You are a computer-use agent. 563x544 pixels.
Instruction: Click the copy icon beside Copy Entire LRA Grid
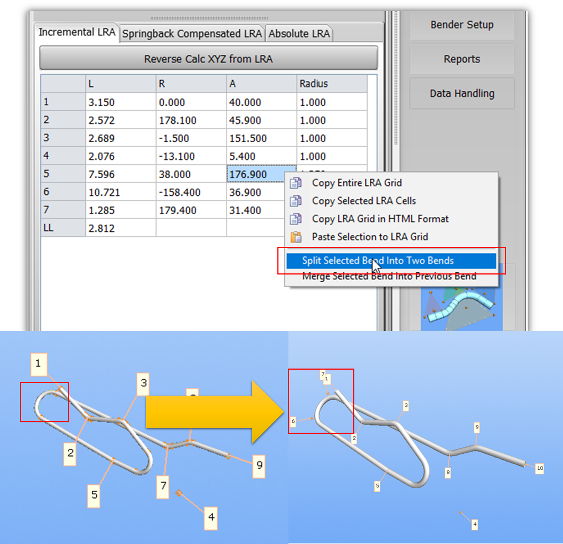coord(296,183)
